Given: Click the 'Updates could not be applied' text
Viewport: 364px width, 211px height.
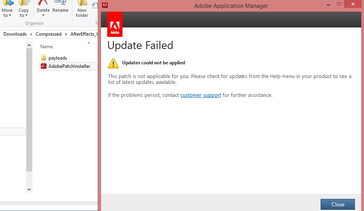Looking at the screenshot, I should click(x=153, y=63).
